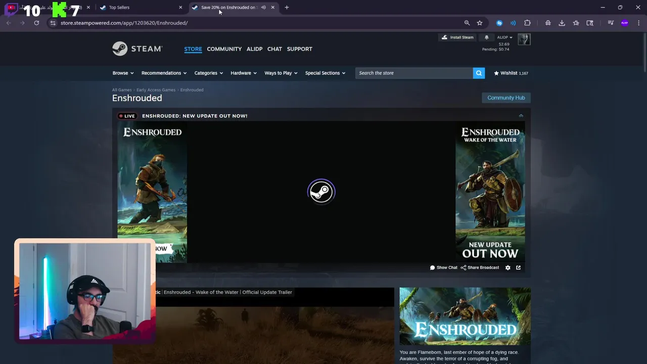The image size is (647, 364).
Task: Expand the Browse menu
Action: pos(123,73)
